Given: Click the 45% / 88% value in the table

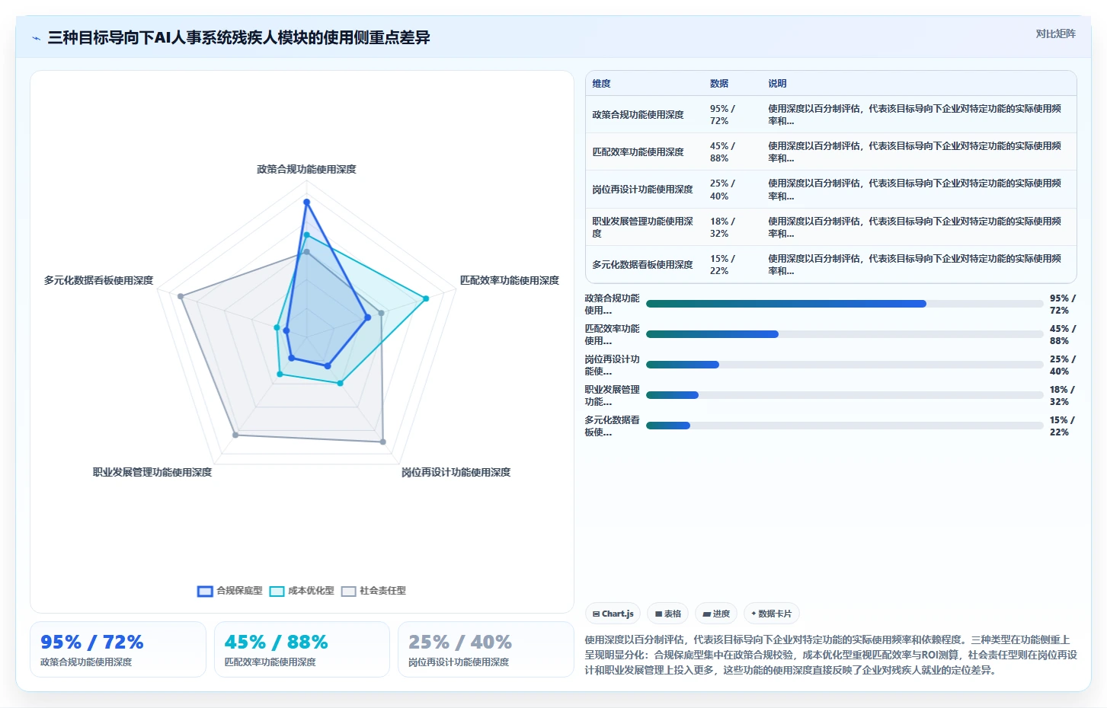Looking at the screenshot, I should coord(722,152).
